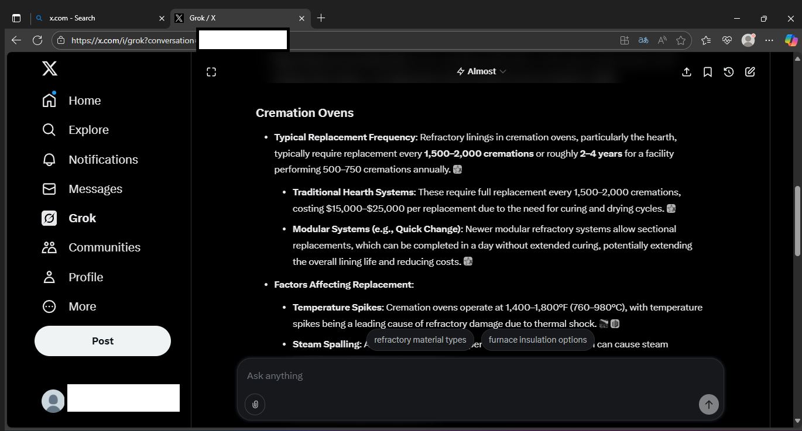Toggle Grok fullscreen focus mode

pyautogui.click(x=211, y=72)
